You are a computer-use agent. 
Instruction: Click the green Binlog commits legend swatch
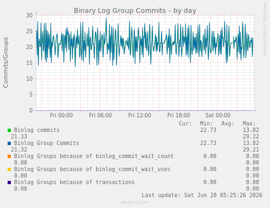point(9,130)
